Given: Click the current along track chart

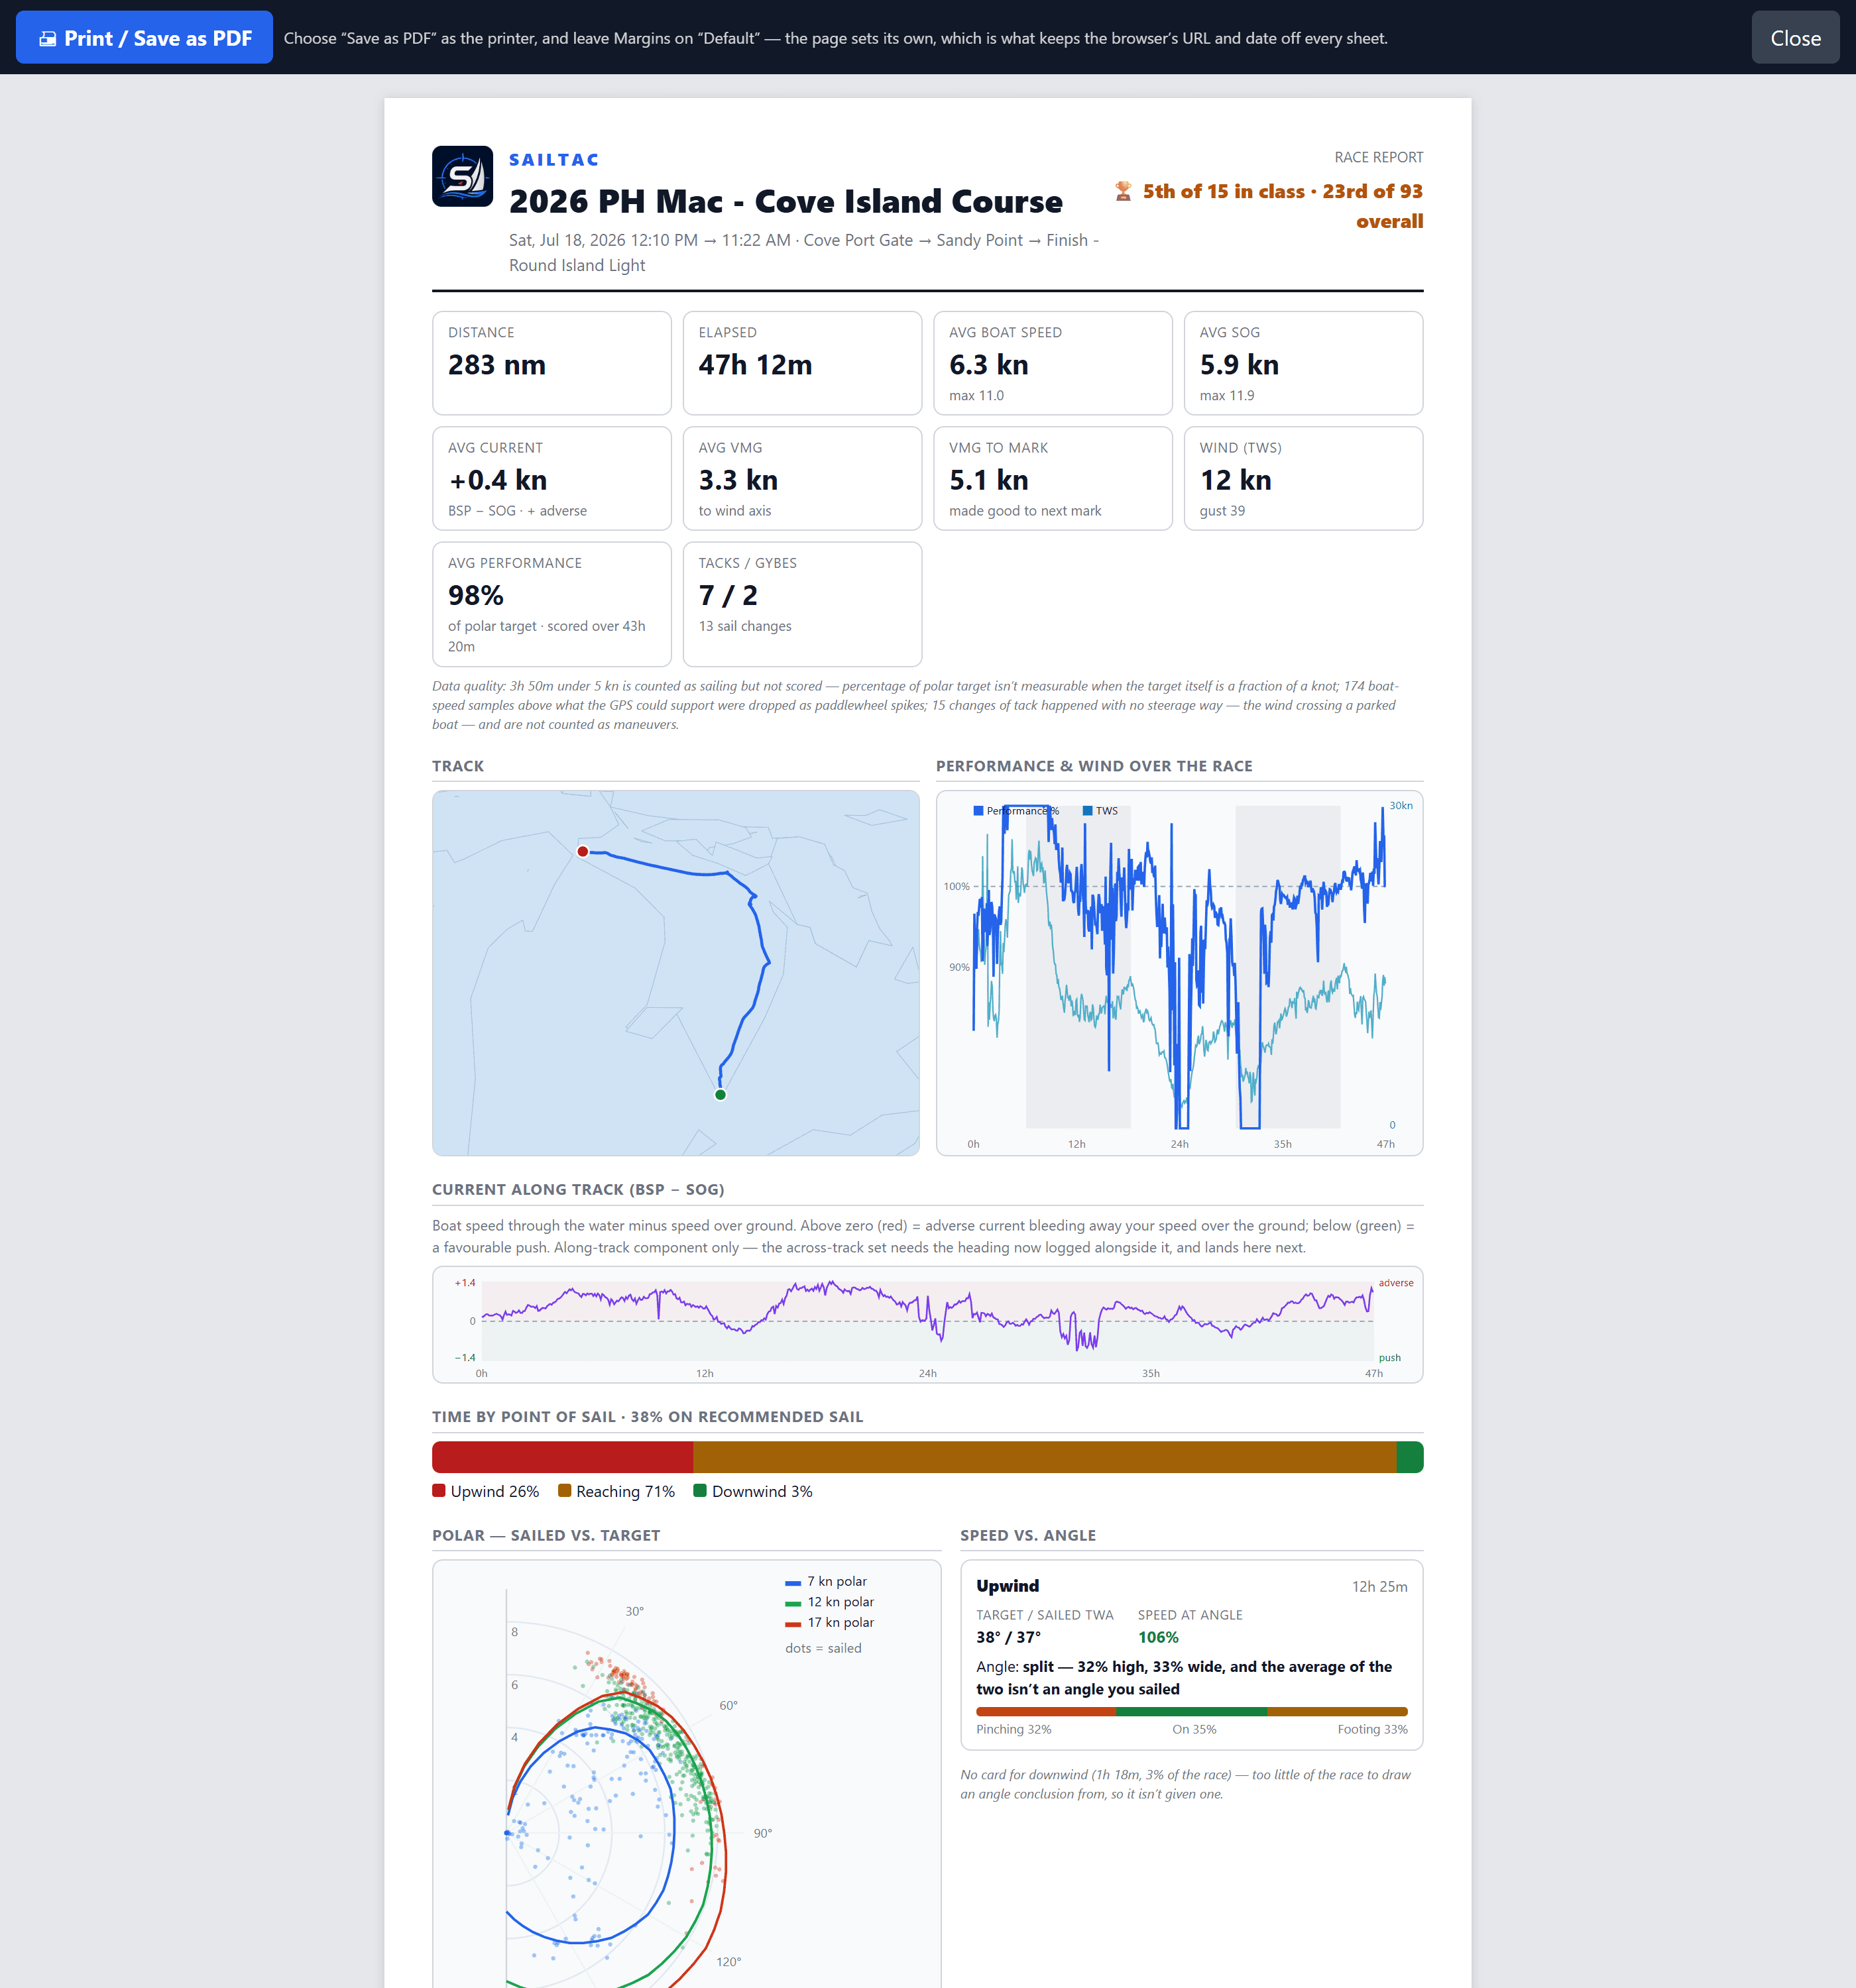Looking at the screenshot, I should (x=927, y=1325).
